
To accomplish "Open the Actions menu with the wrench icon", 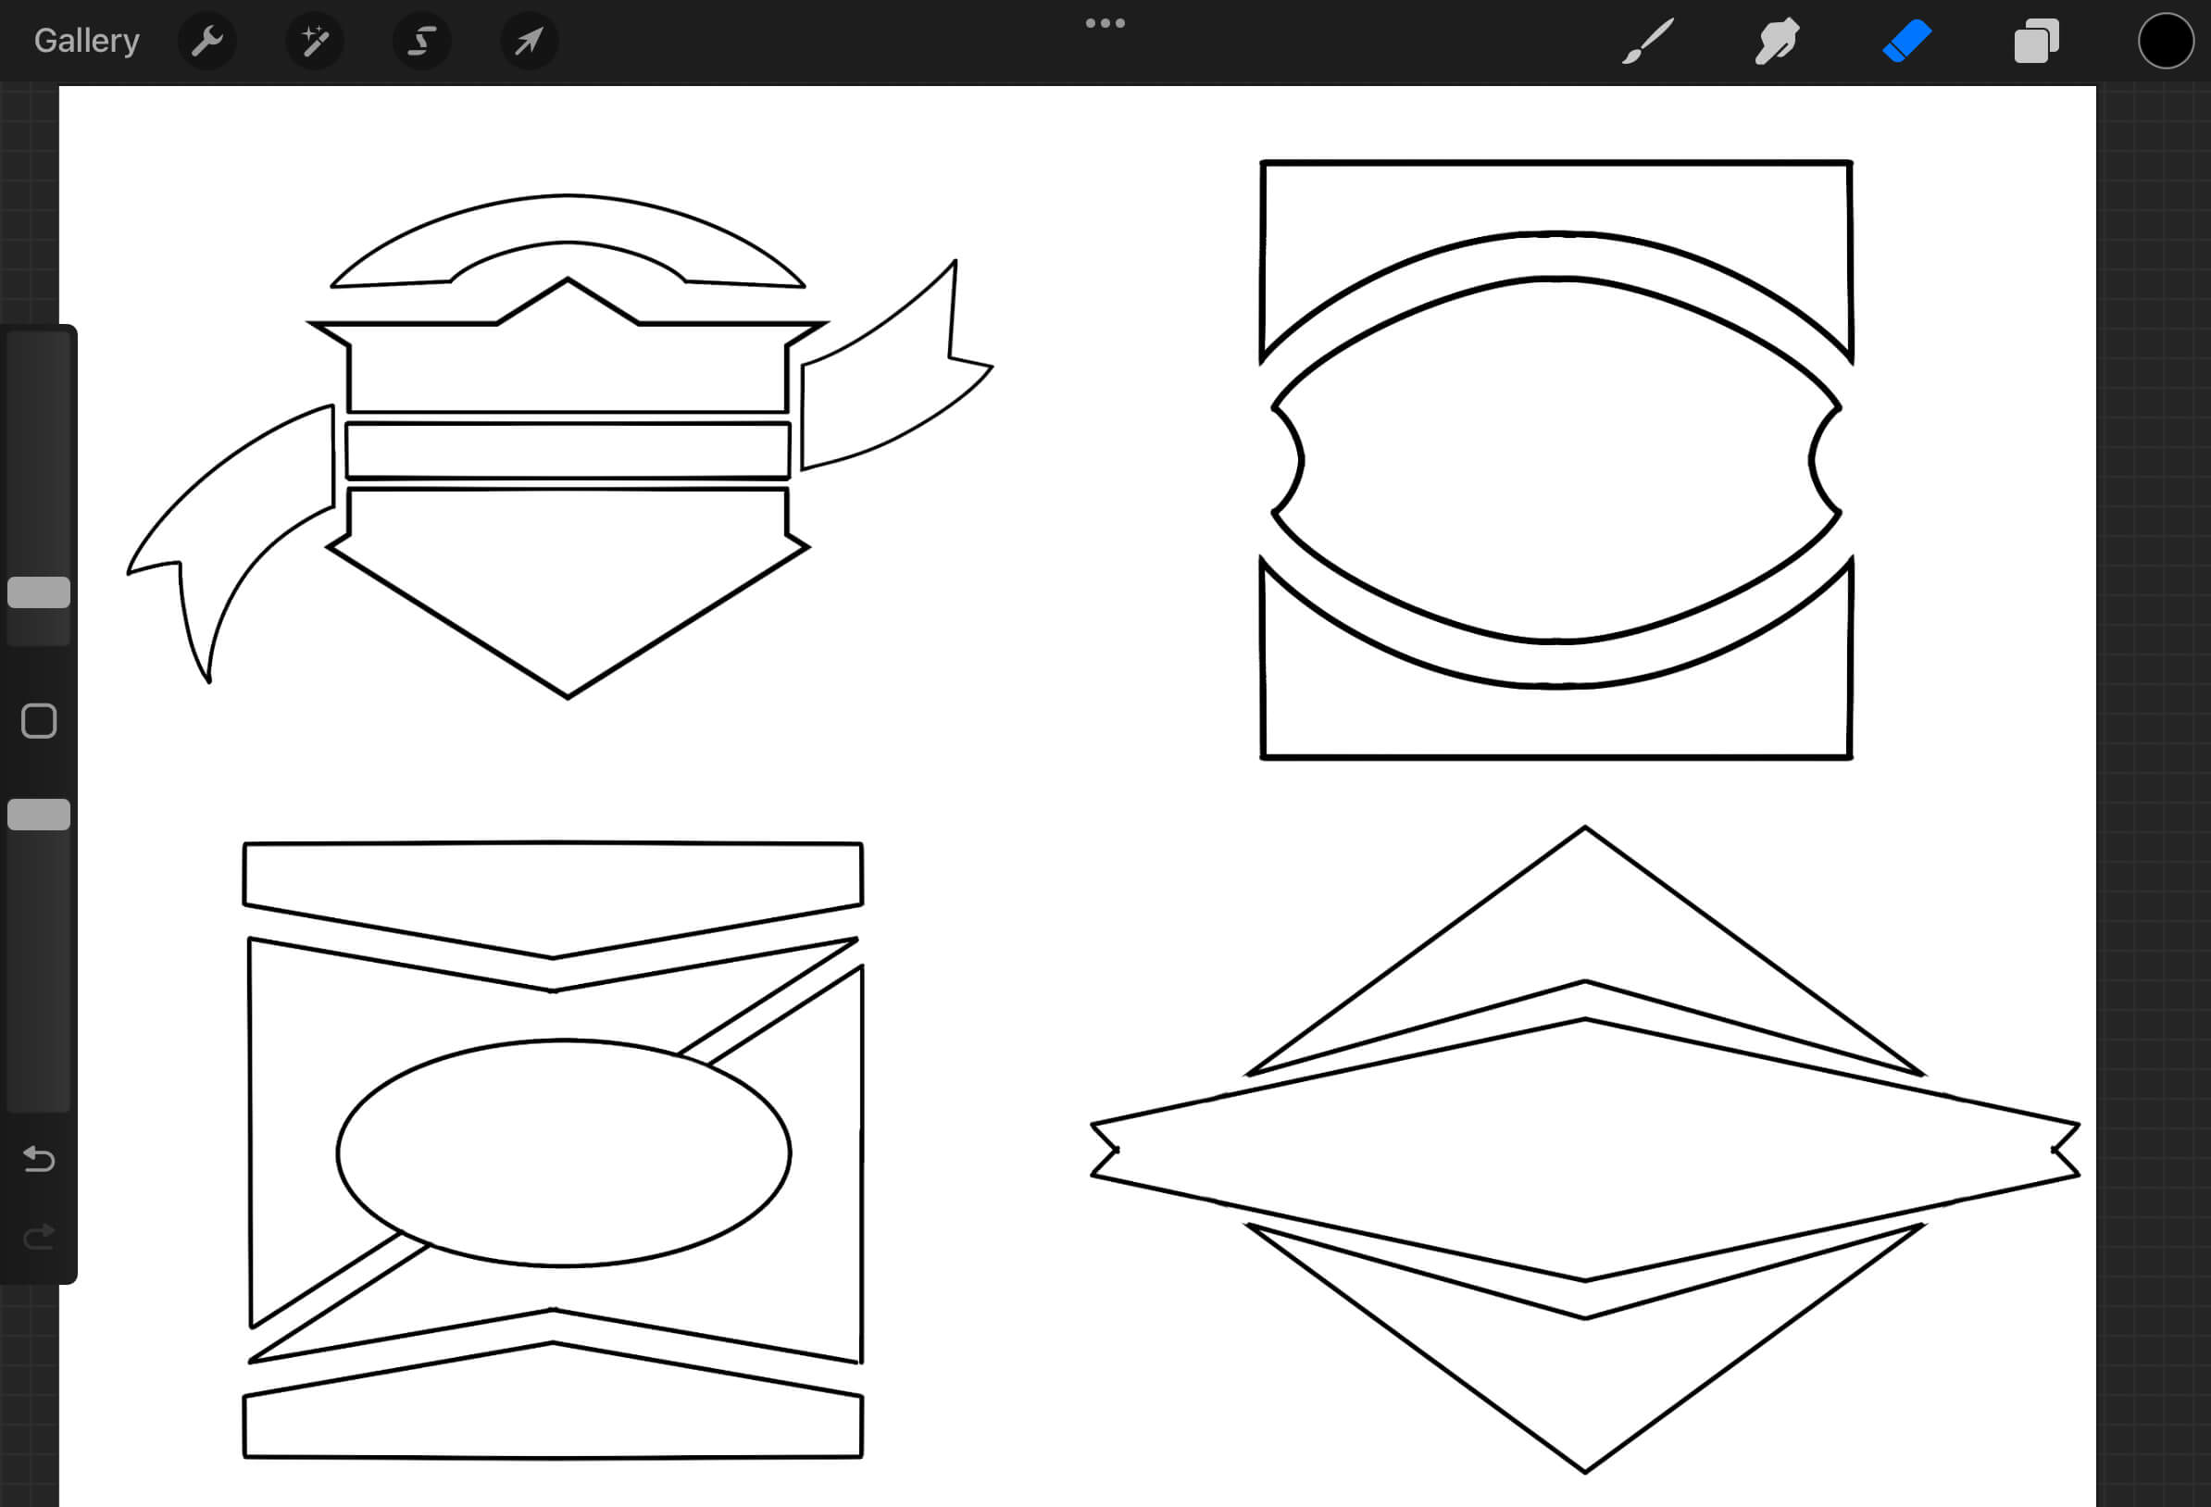I will click(x=206, y=40).
